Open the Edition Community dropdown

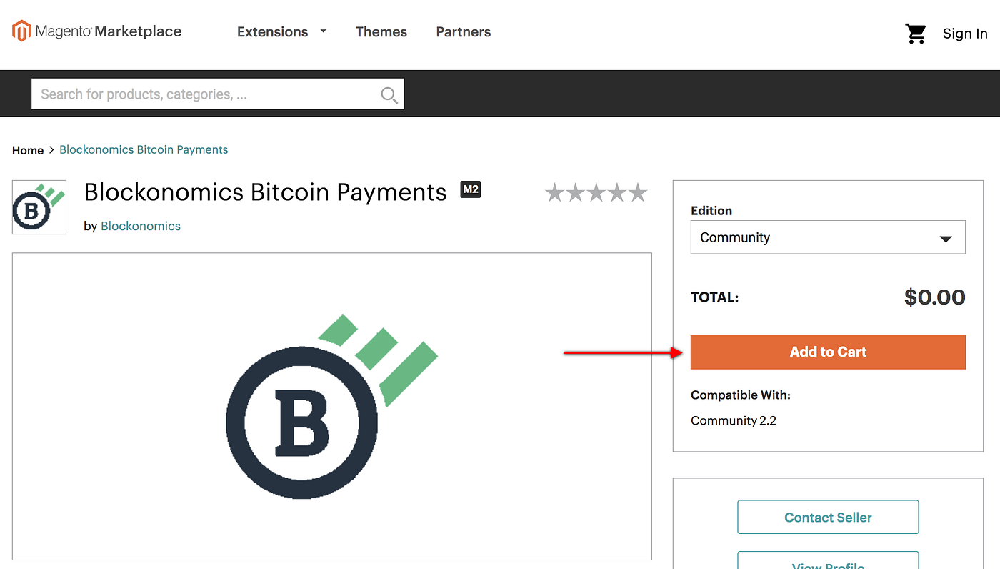coord(828,237)
